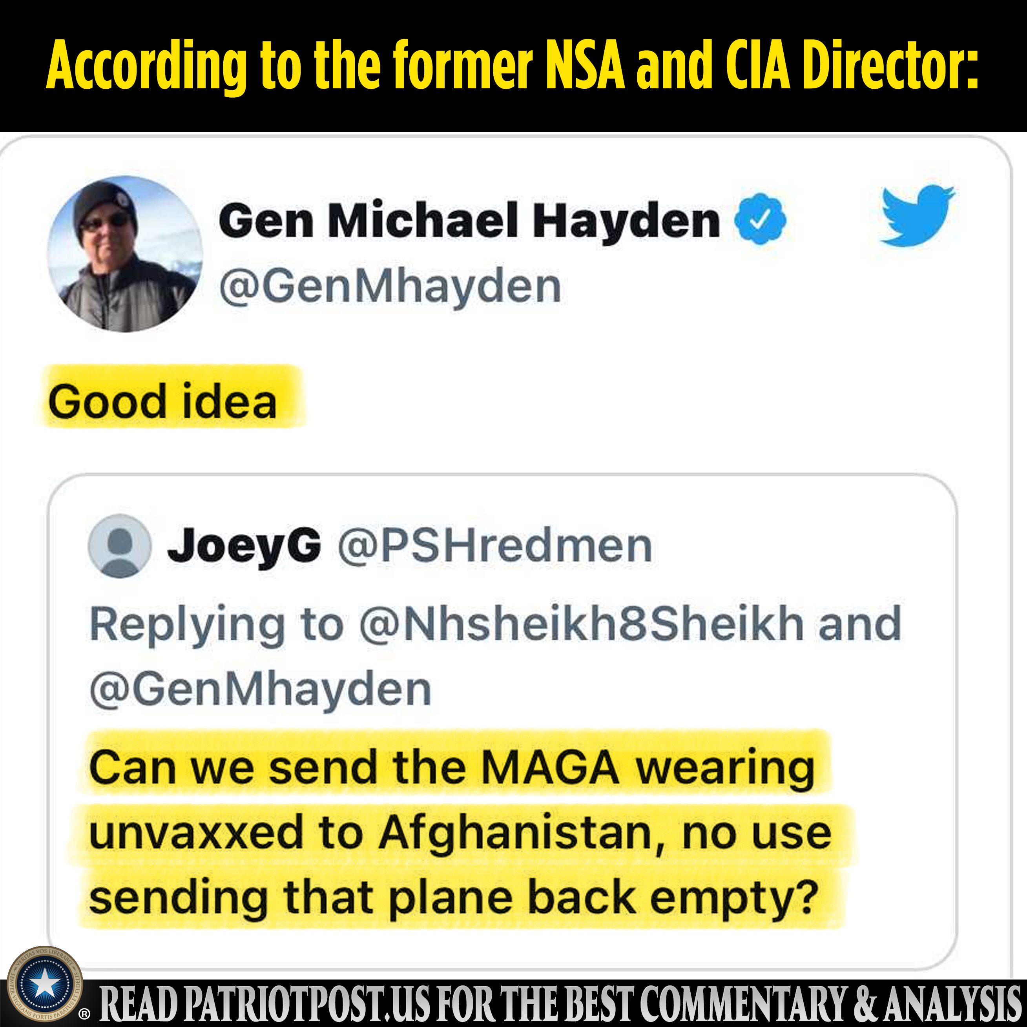Viewport: 1027px width, 1027px height.
Task: Open the @Nhsheikh8Sheikh mention in reply line
Action: [582, 624]
